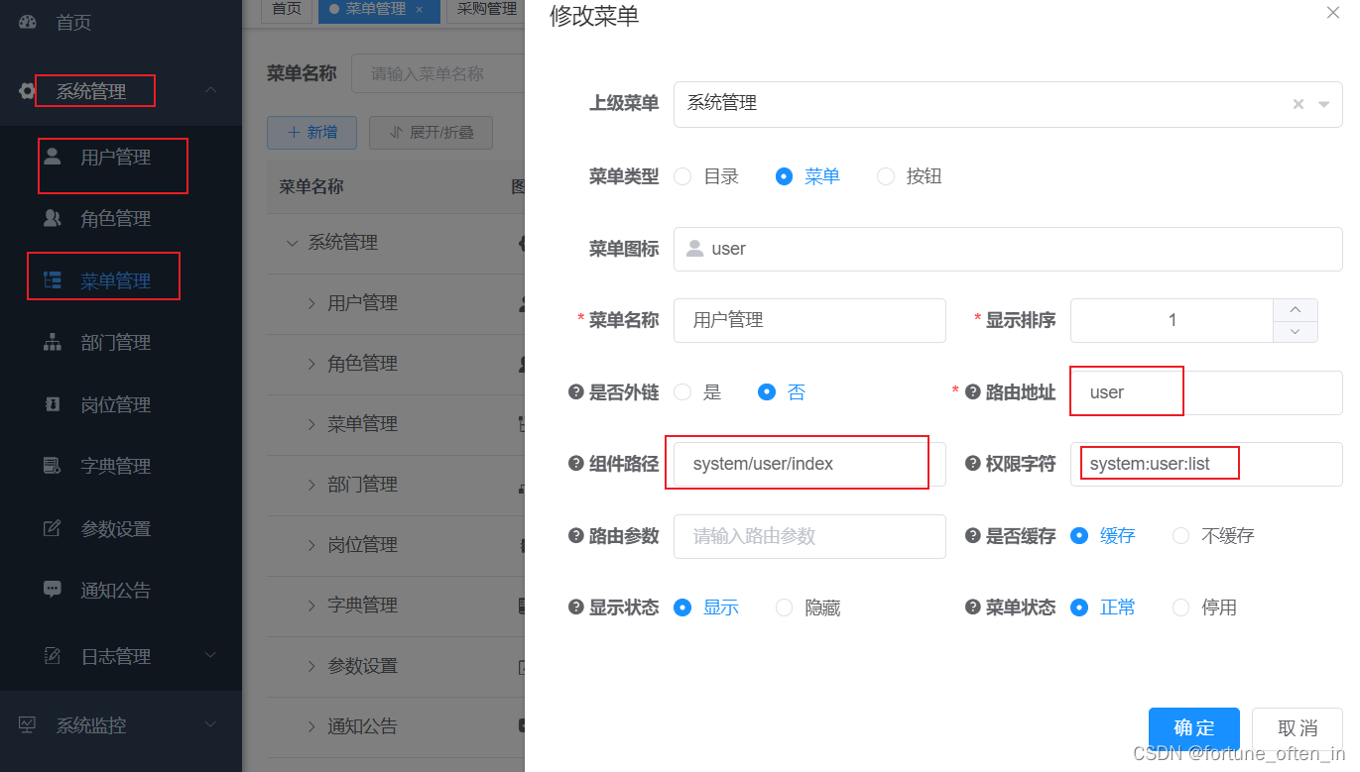Click the 展开/折叠 button

[x=431, y=132]
